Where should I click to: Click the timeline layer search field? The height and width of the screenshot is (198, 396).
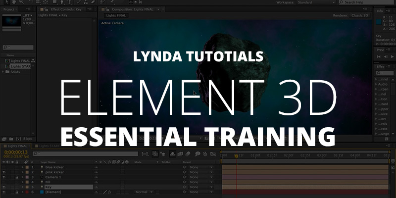[x=85, y=154]
